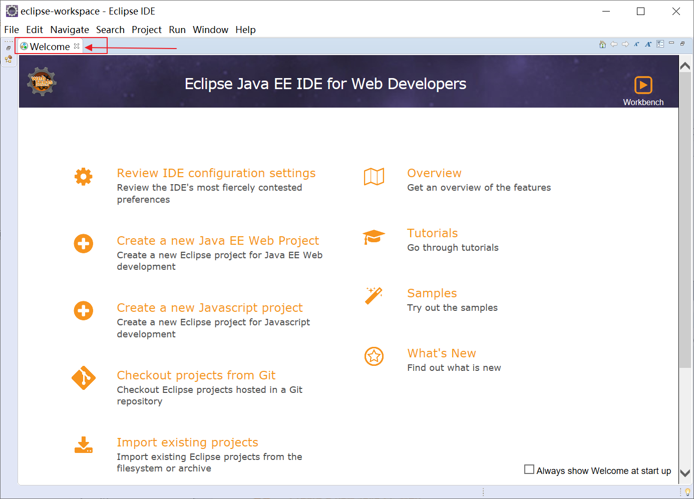Open the Navigate menu

point(70,30)
